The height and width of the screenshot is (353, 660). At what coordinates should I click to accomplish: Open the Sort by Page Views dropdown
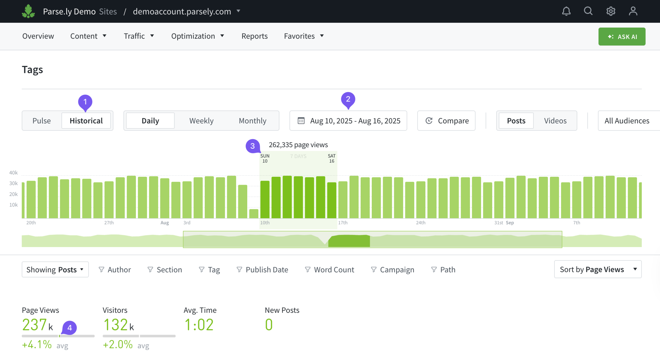598,269
